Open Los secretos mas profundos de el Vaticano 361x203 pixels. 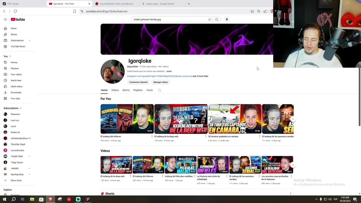coord(277,165)
